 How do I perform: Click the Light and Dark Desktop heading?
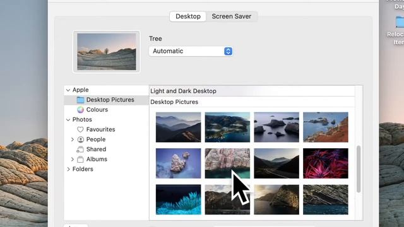click(183, 91)
